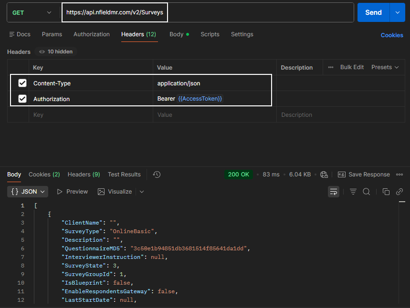This screenshot has height=308, width=410.
Task: Expand the Presets dropdown
Action: tap(385, 67)
